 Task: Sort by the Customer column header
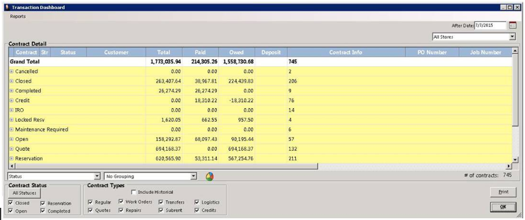116,52
